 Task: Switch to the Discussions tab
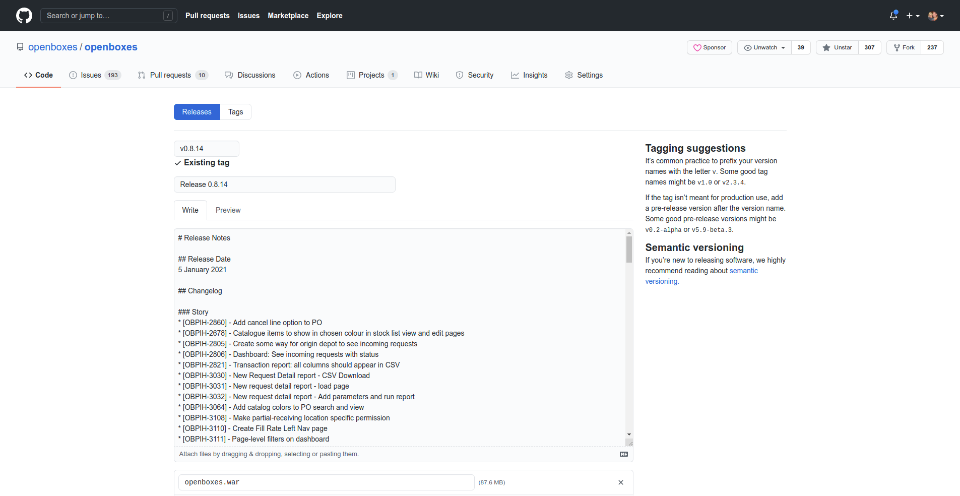coord(250,75)
